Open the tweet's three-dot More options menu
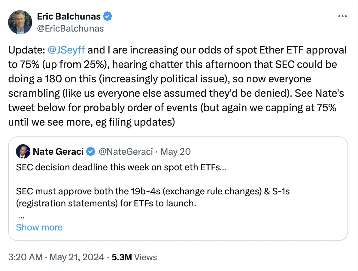The image size is (358, 271). click(x=342, y=17)
